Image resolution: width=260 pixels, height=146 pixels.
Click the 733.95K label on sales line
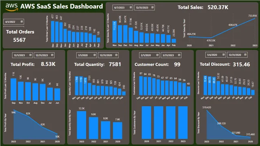click(252, 16)
